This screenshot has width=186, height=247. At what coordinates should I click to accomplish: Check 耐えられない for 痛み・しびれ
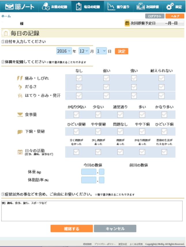[161, 78]
